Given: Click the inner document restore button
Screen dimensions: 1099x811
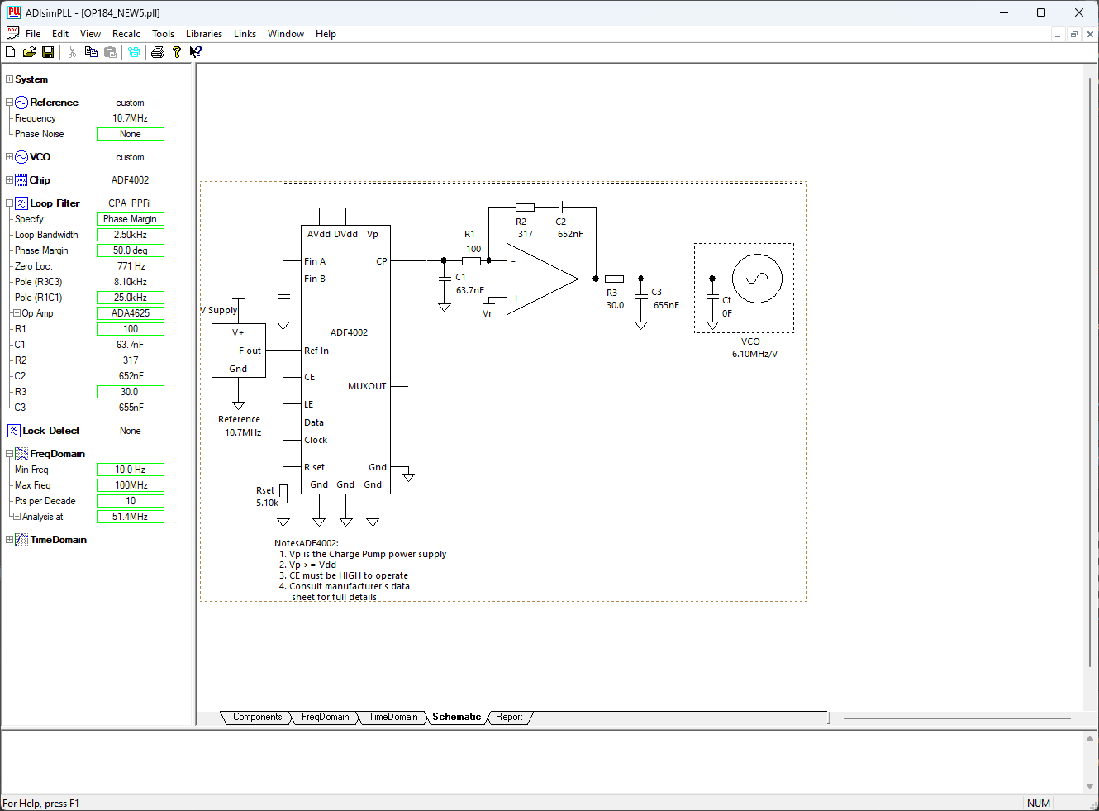Looking at the screenshot, I should point(1074,34).
